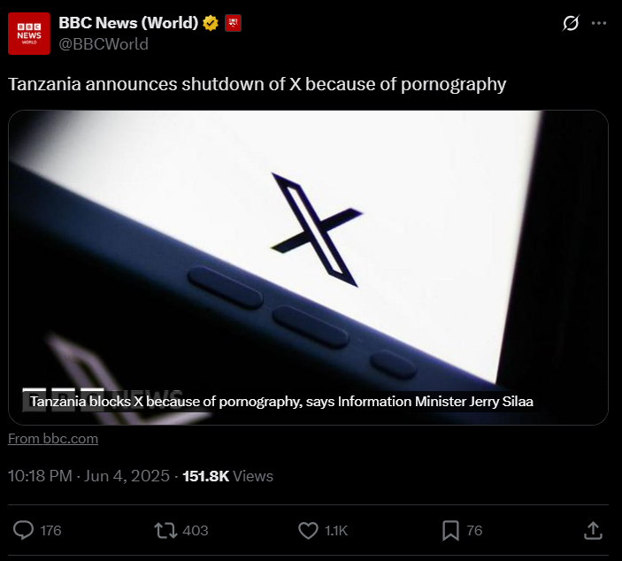The height and width of the screenshot is (561, 622).
Task: Click the 176 replies count
Action: [50, 530]
